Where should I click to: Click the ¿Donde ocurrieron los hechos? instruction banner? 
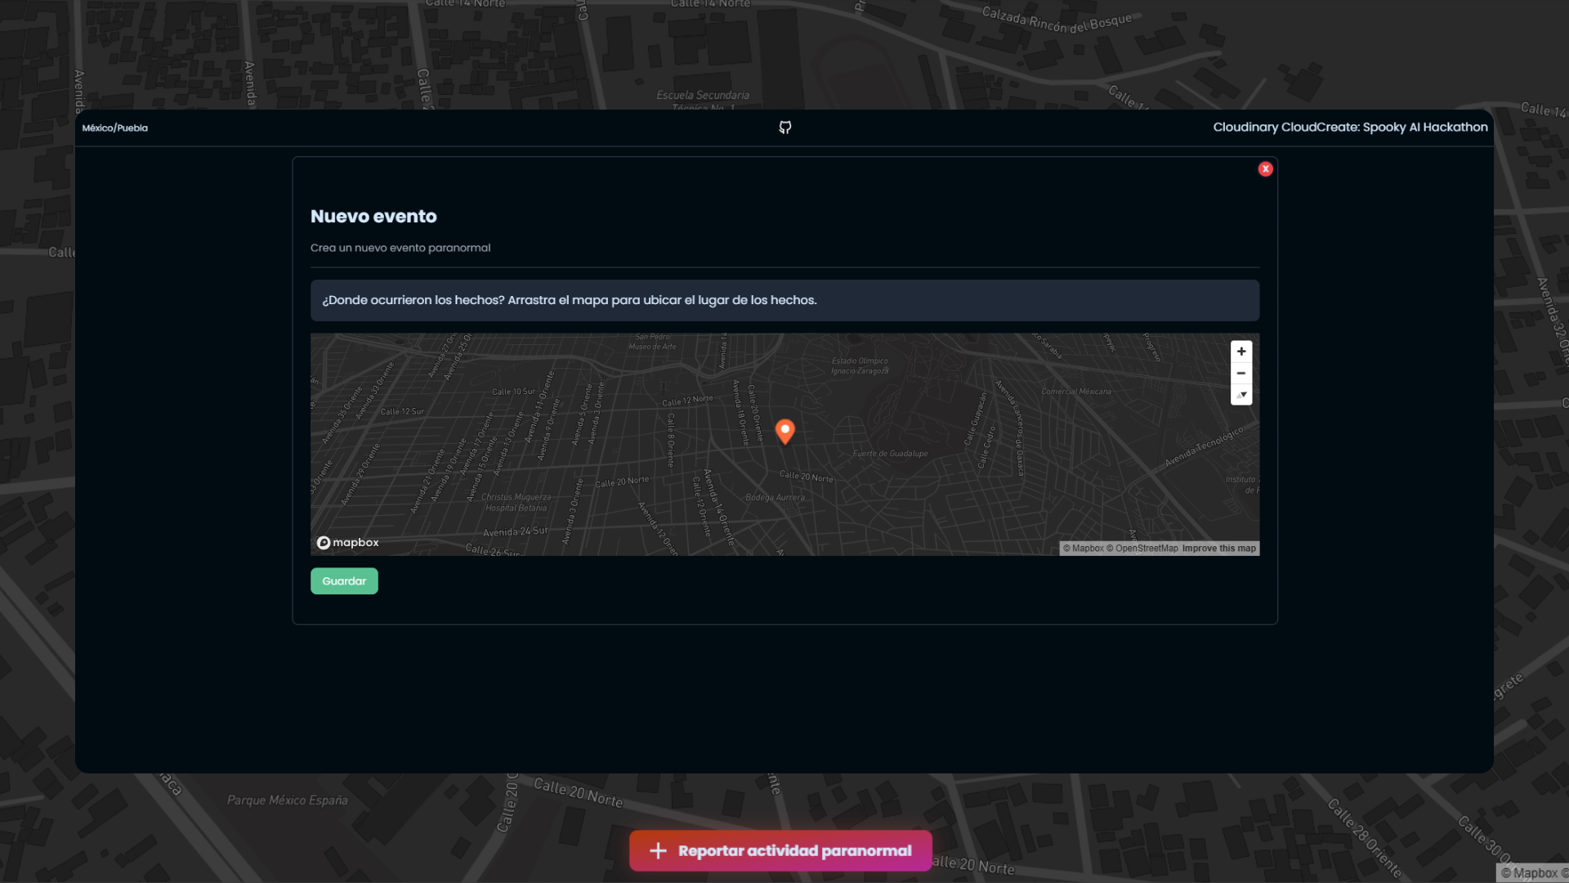click(784, 300)
